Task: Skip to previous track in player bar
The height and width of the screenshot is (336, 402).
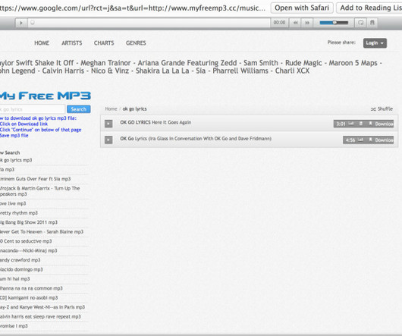Action: click(295, 23)
